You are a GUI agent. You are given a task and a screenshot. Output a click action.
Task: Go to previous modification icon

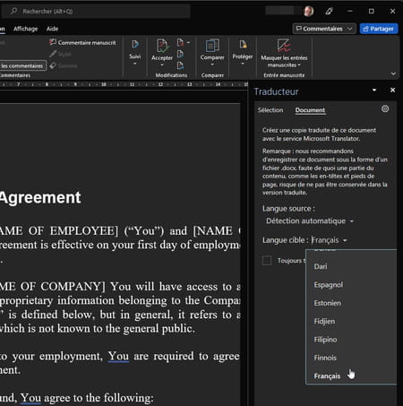point(180,54)
